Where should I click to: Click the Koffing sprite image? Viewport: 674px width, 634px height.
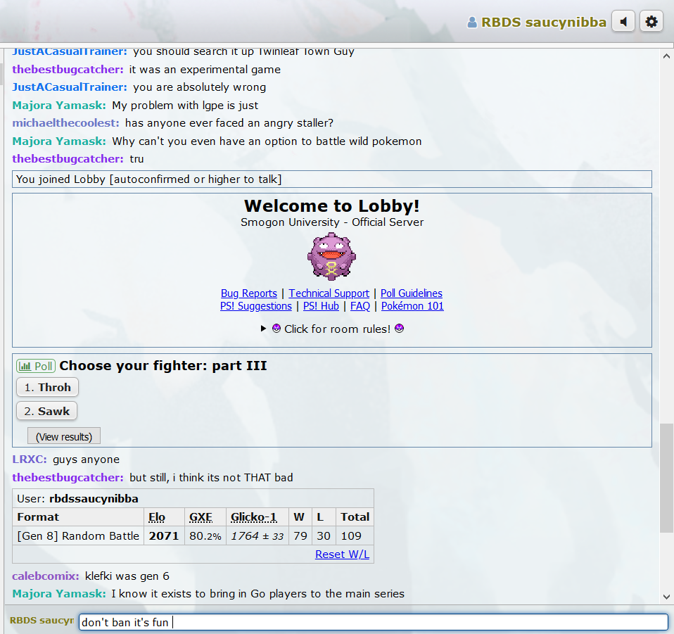click(331, 256)
